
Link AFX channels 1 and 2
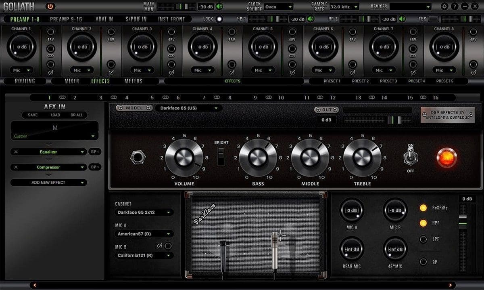[62, 97]
